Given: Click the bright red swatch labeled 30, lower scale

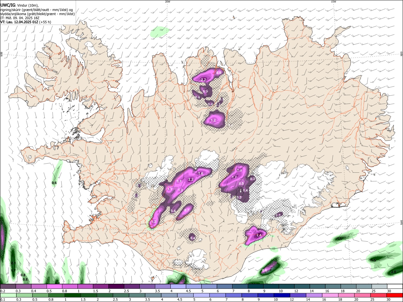Looking at the screenshot, I should point(394,295).
